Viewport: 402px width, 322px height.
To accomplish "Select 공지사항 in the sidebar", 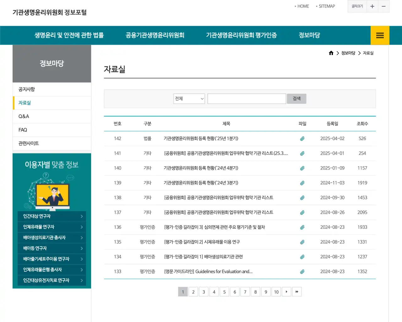I will tap(52, 89).
